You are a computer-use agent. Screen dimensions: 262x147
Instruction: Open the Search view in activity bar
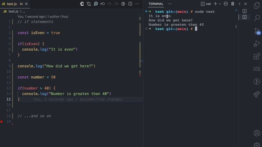[257, 18]
